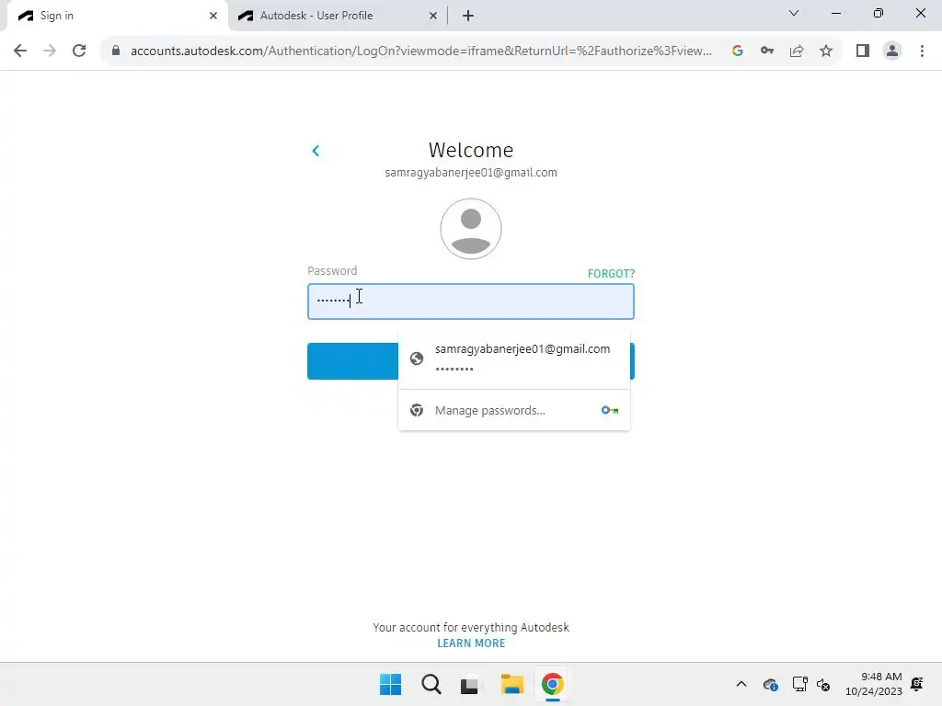Open saved passwords key icon in address bar
The image size is (942, 706).
(x=766, y=51)
